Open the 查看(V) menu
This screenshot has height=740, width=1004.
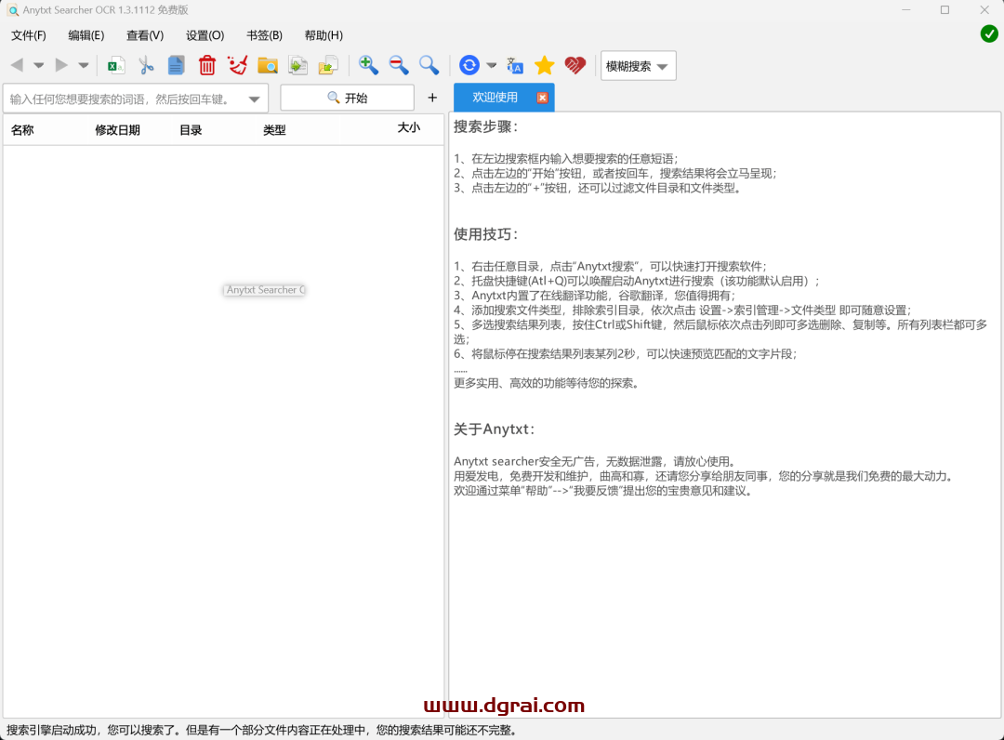click(145, 35)
